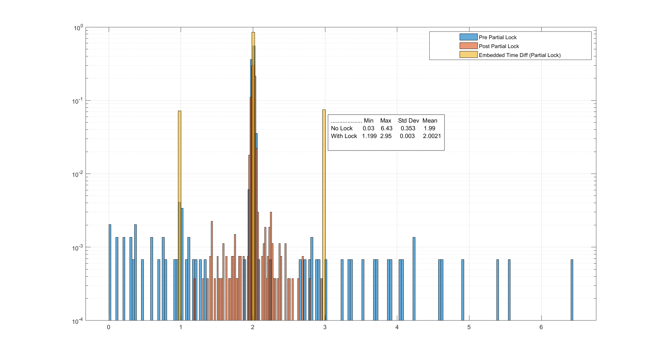
Task: Click the x-axis tick label 4
Action: coord(397,327)
